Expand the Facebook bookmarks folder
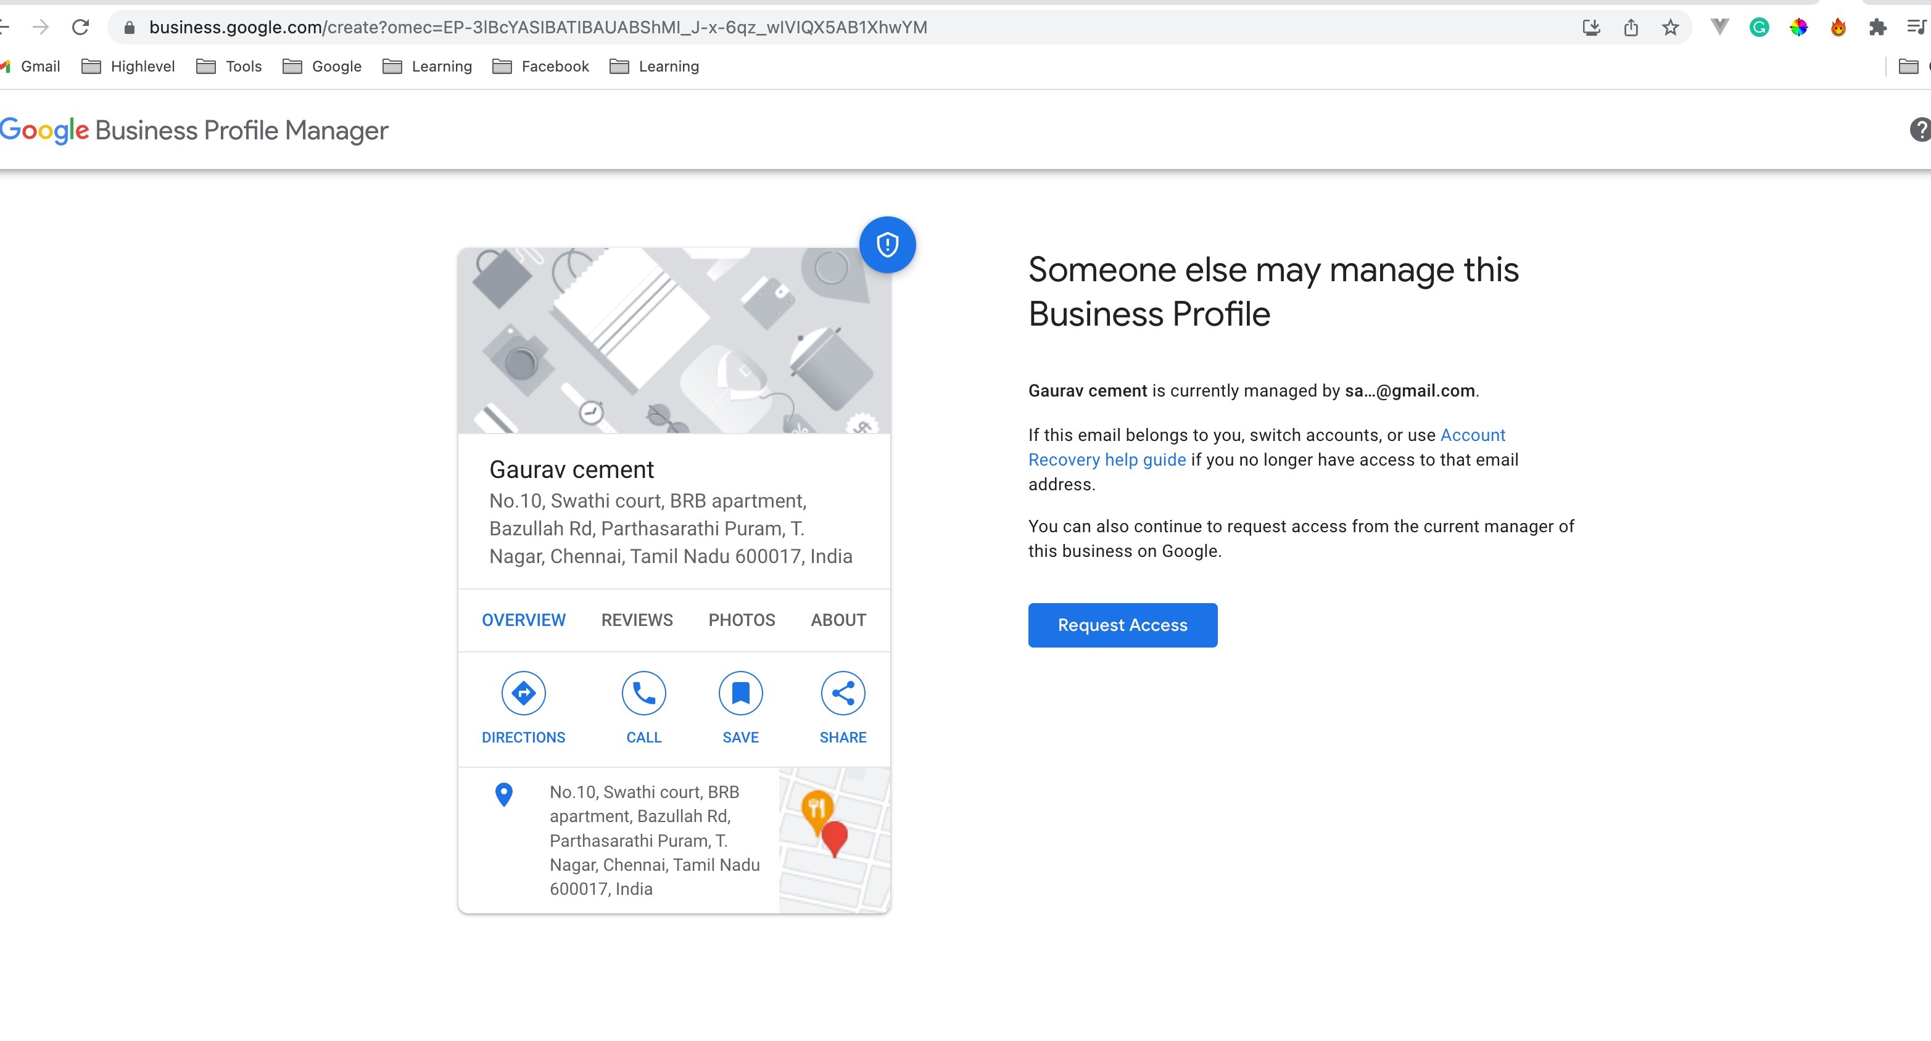This screenshot has height=1041, width=1931. tap(540, 67)
